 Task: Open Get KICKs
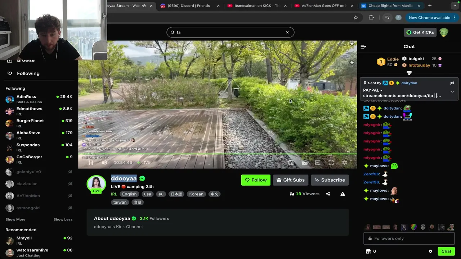click(420, 32)
